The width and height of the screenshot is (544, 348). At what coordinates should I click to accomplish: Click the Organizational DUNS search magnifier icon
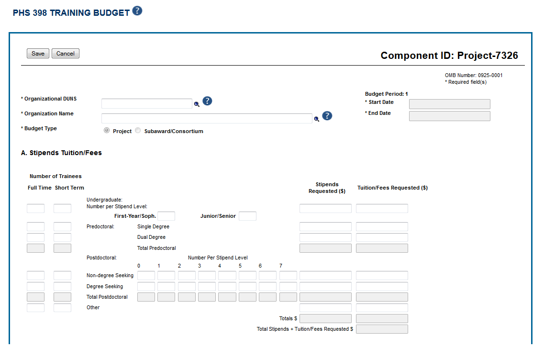[x=197, y=104]
